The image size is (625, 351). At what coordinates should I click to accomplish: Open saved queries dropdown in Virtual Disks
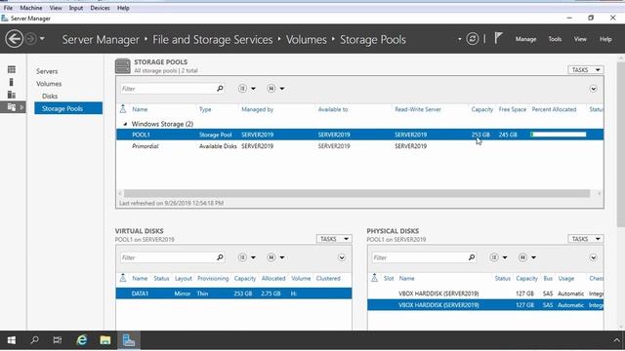tap(275, 257)
